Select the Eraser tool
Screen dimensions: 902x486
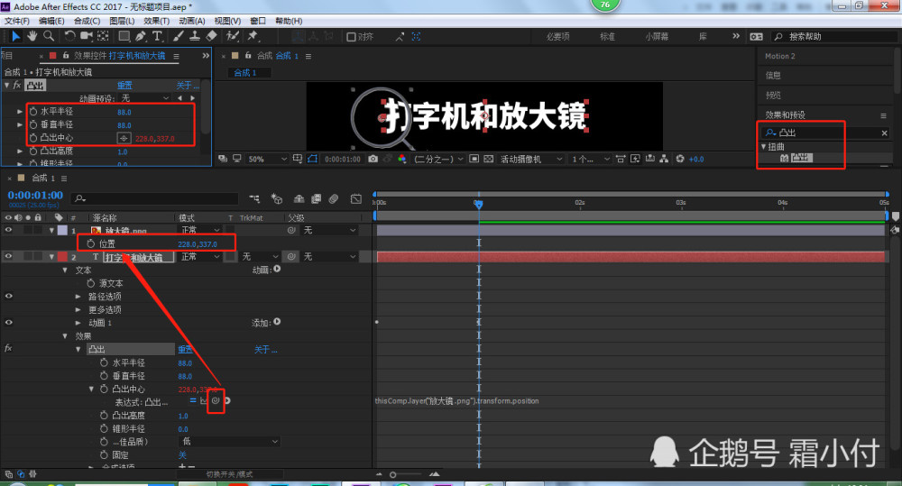[212, 36]
